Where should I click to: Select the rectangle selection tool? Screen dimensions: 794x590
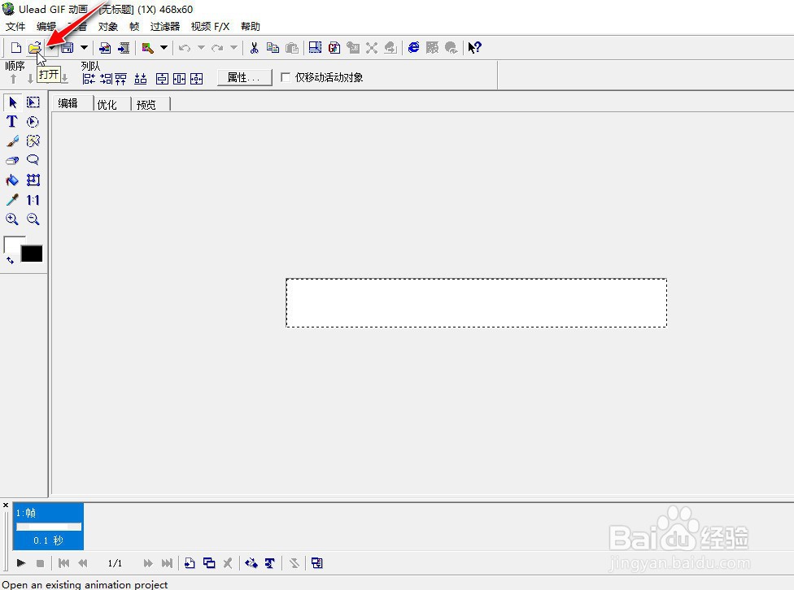tap(33, 102)
